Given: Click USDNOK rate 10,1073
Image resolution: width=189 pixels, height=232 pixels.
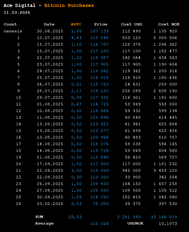Looking at the screenshot, I should click(168, 224).
